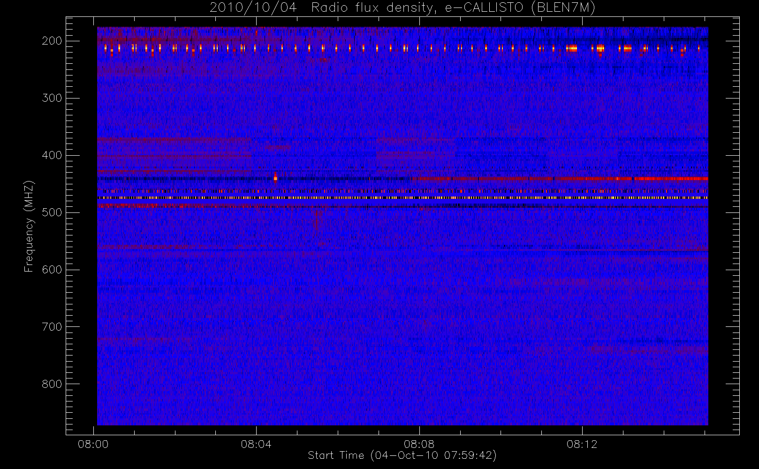Image resolution: width=759 pixels, height=469 pixels.
Task: Click the 08:12 time tick label
Action: point(582,444)
